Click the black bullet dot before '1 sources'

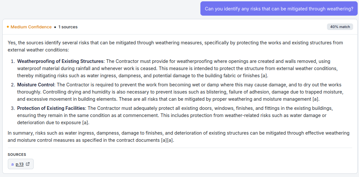tap(55, 27)
